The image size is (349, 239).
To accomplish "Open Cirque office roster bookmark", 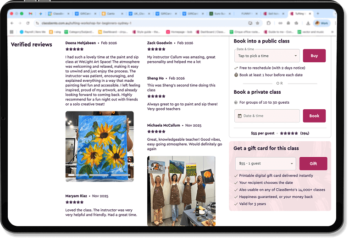I will (244, 32).
